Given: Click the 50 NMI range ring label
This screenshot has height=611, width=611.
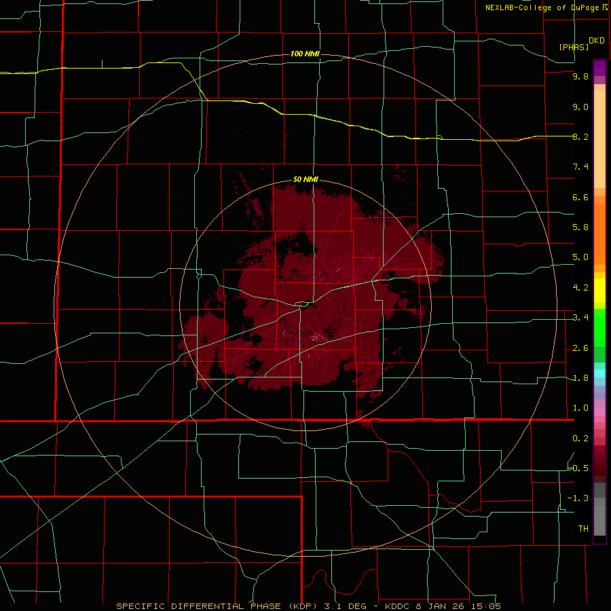Looking at the screenshot, I should point(305,179).
